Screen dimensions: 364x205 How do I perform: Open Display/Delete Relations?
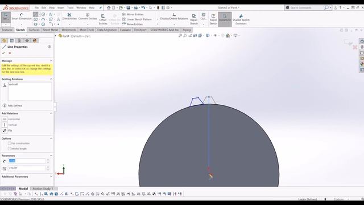coord(174,17)
